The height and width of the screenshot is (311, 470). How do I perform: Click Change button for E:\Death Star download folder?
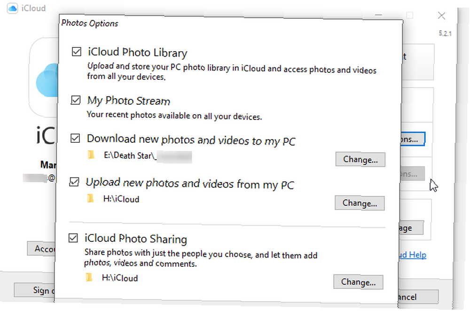click(360, 159)
